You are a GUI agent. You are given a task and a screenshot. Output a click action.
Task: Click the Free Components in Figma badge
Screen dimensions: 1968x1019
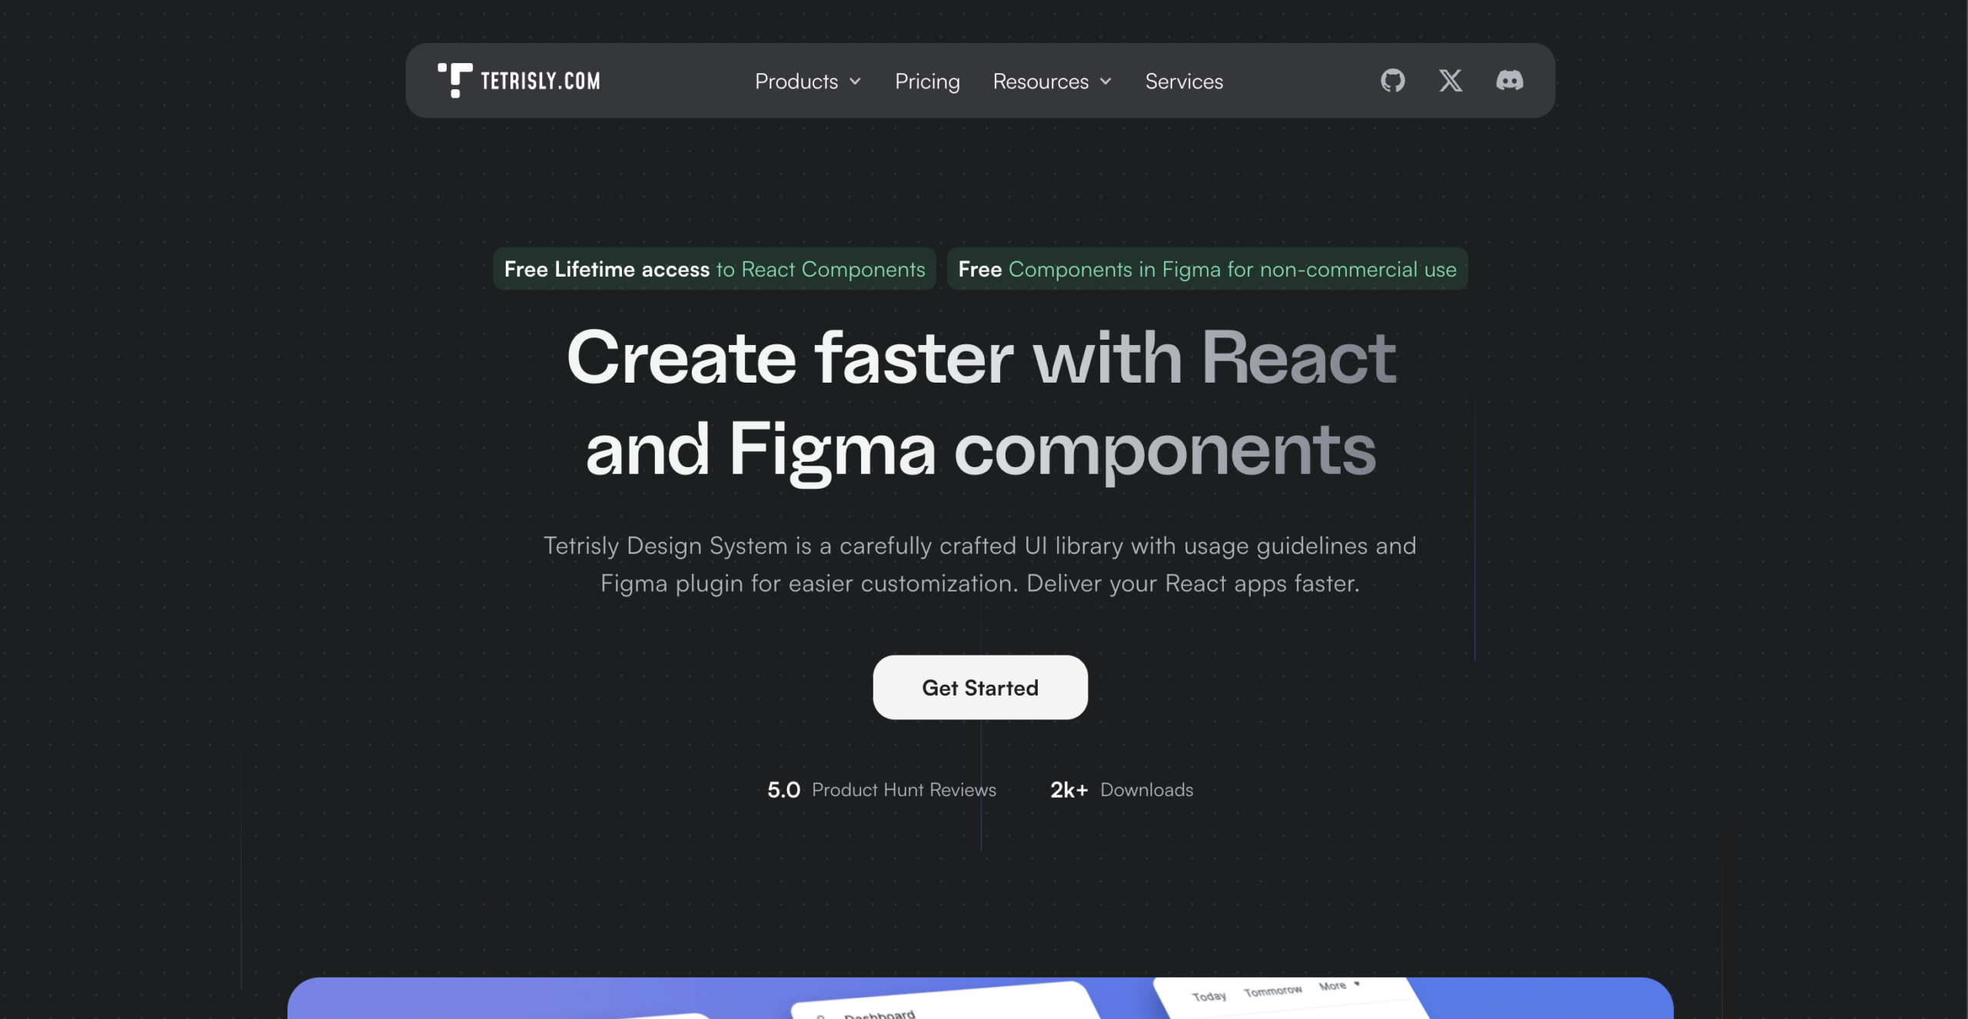[1207, 269]
